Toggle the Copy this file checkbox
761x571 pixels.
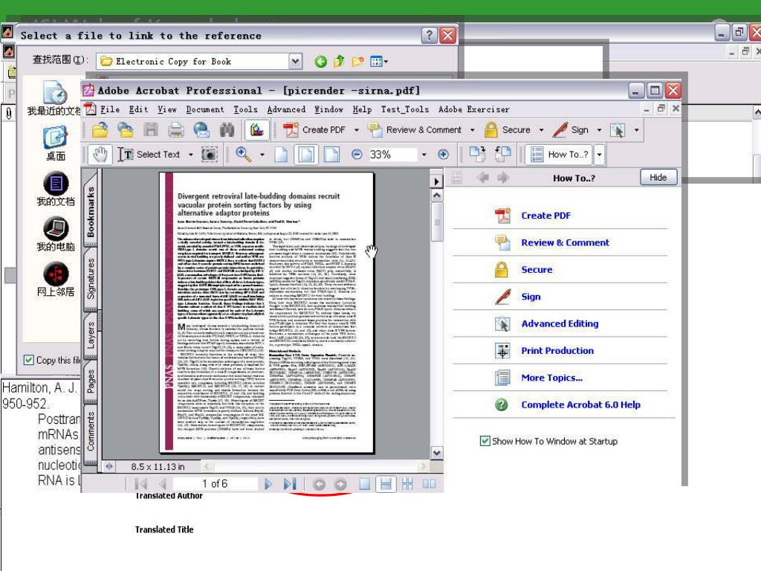(29, 360)
